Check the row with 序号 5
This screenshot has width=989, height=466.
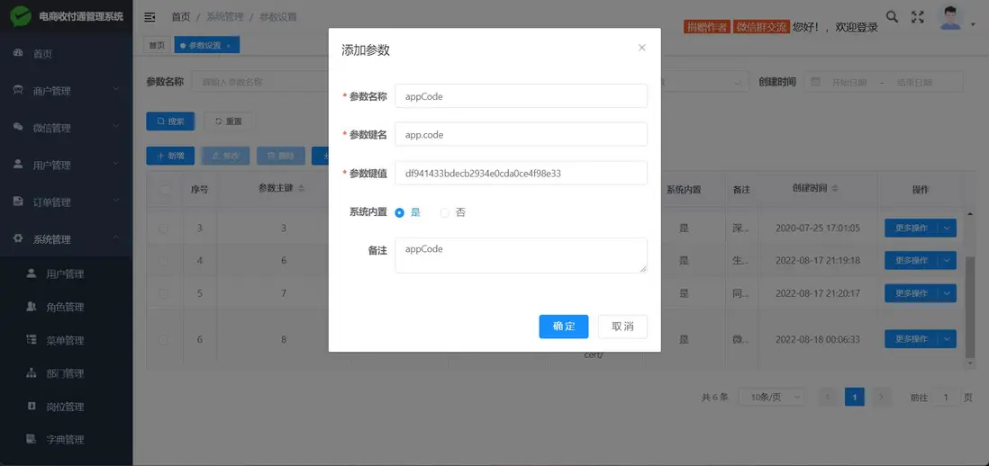pyautogui.click(x=165, y=293)
